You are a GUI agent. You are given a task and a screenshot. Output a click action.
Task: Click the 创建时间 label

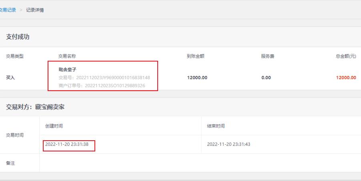[54, 126]
